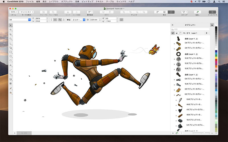This screenshot has height=142, width=228.
Task: Toggle the first view icon beside ページ 1
Action: click(x=173, y=33)
